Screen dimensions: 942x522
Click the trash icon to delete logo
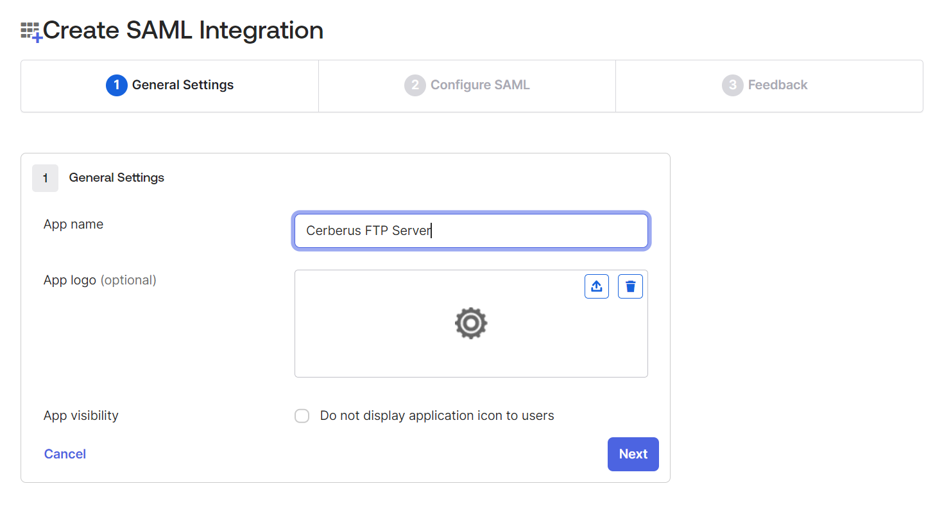click(x=630, y=286)
